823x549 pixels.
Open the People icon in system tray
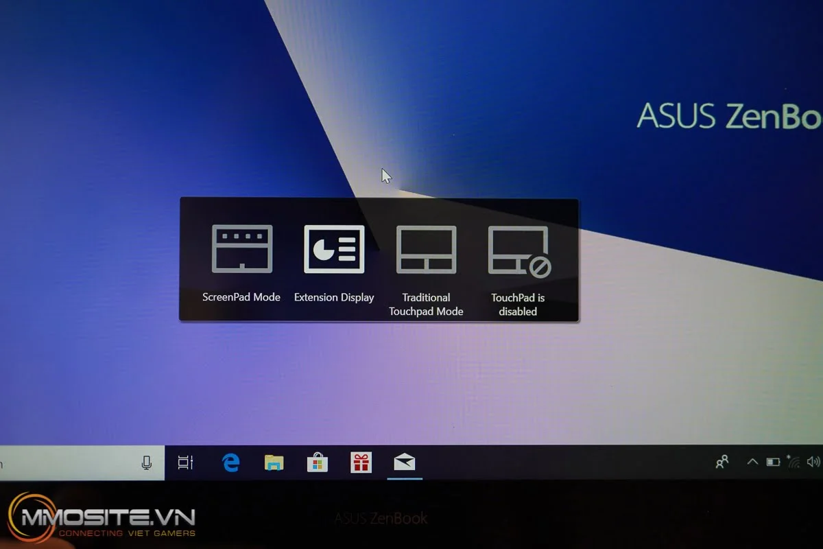[721, 462]
